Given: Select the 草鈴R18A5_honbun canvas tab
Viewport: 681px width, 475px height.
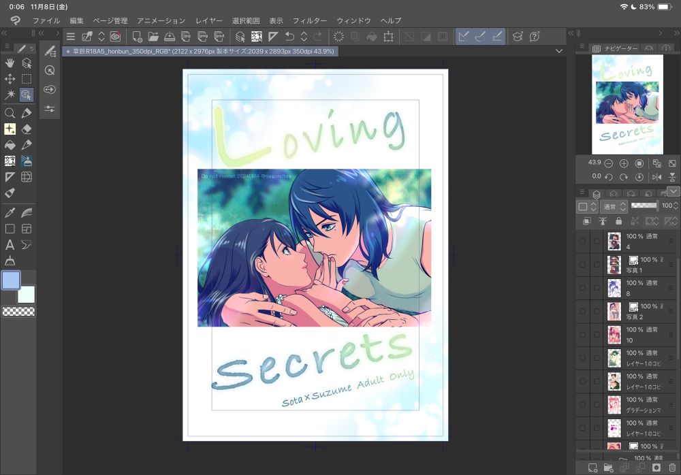Looking at the screenshot, I should coord(201,51).
